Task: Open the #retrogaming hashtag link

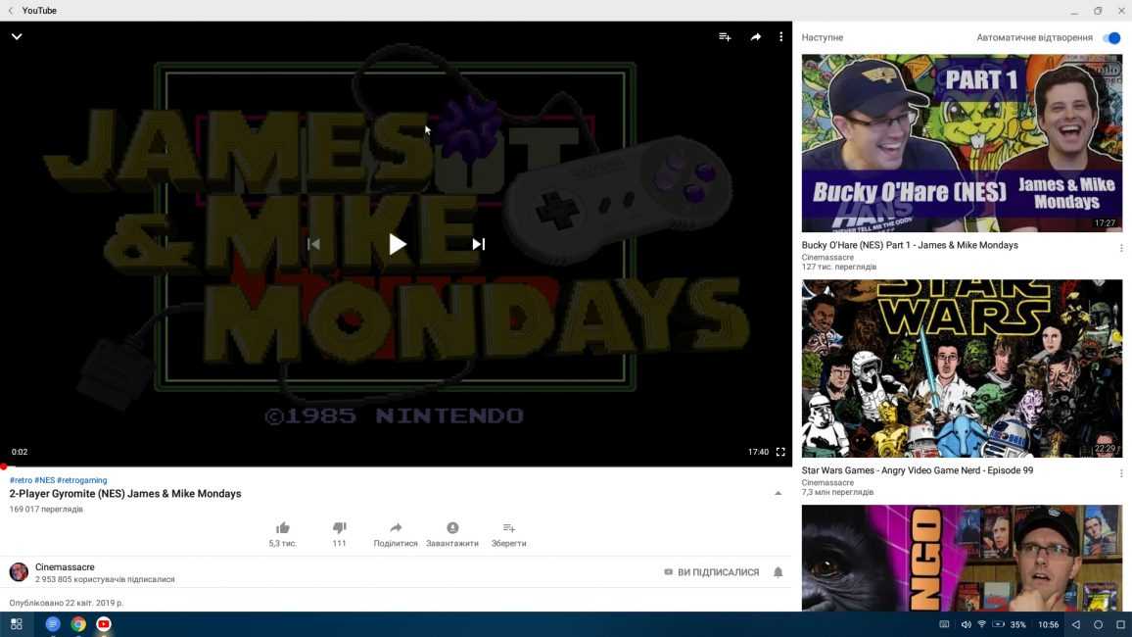Action: point(82,480)
